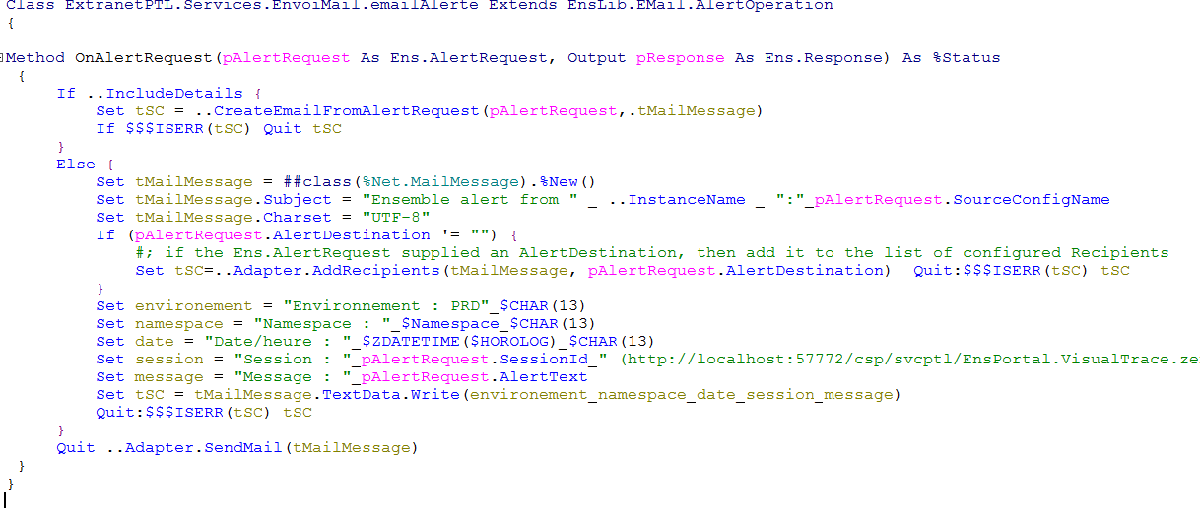Collapse the OnAlertRequest method fold marker
This screenshot has height=527, width=1200.
click(x=3, y=58)
